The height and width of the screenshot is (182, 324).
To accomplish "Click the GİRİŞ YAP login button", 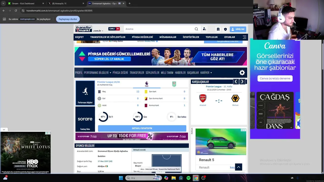I will 238,29.
